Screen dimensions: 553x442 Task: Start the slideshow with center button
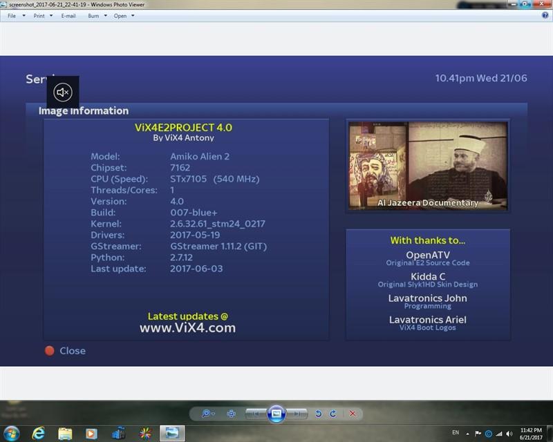click(x=276, y=414)
